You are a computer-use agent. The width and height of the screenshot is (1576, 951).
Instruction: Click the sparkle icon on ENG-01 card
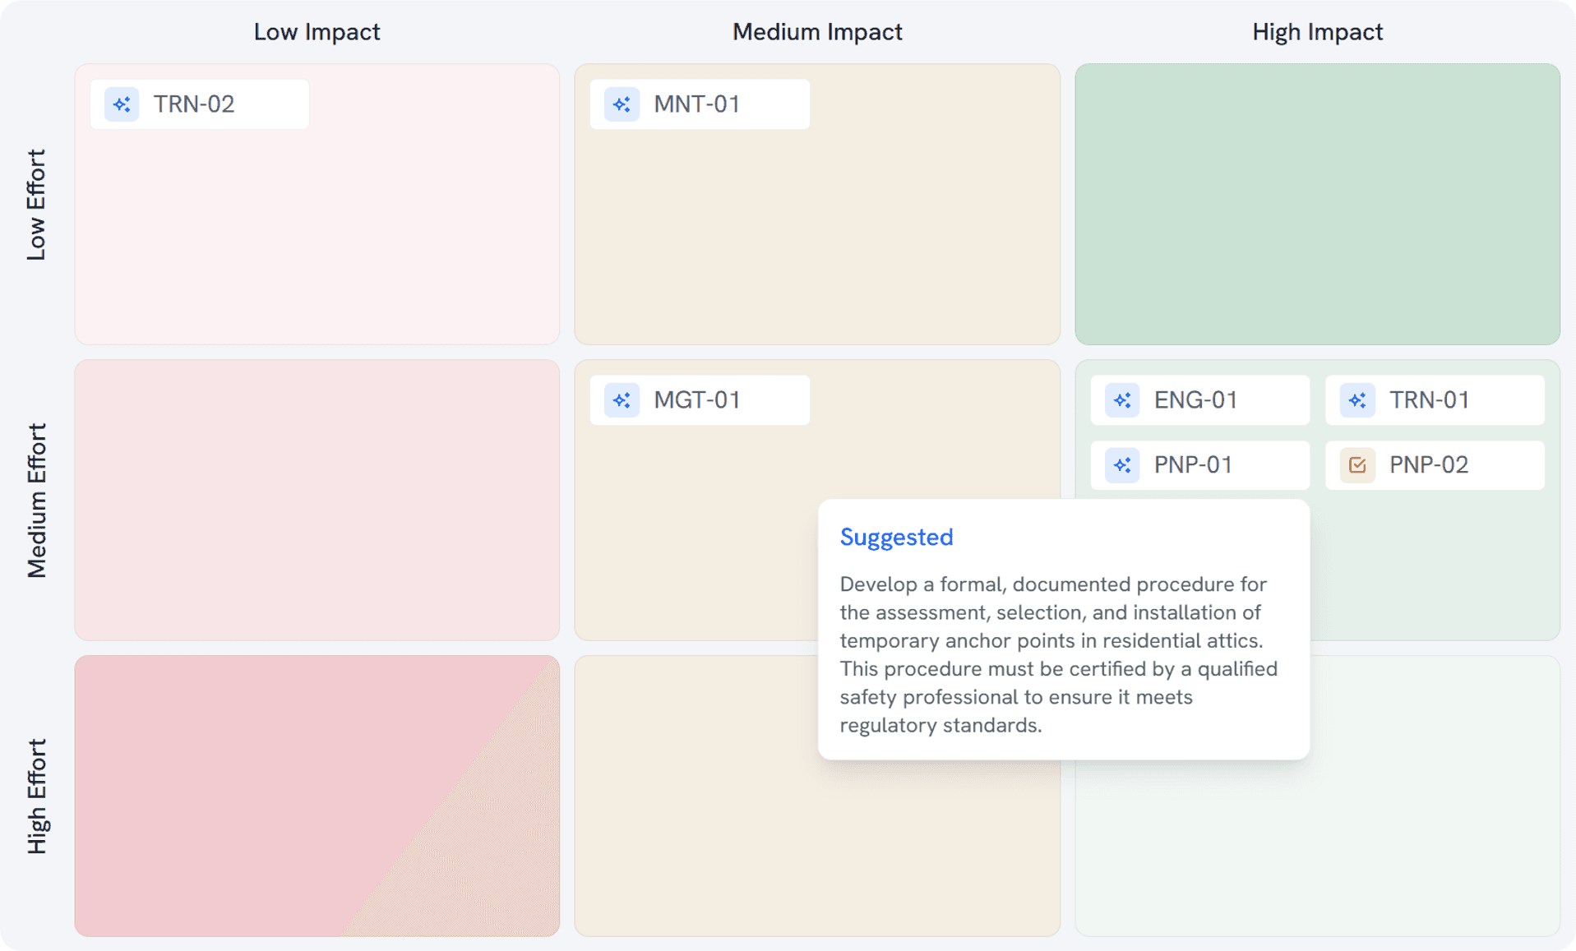click(1122, 400)
